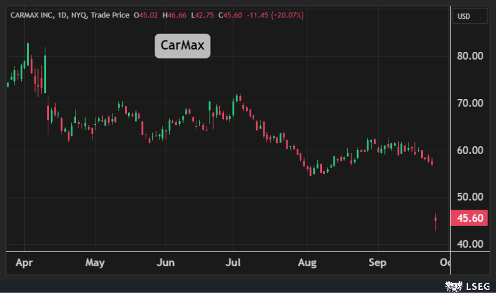The height and width of the screenshot is (293, 496).
Task: Click the 40.00 price axis label
Action: click(x=469, y=244)
